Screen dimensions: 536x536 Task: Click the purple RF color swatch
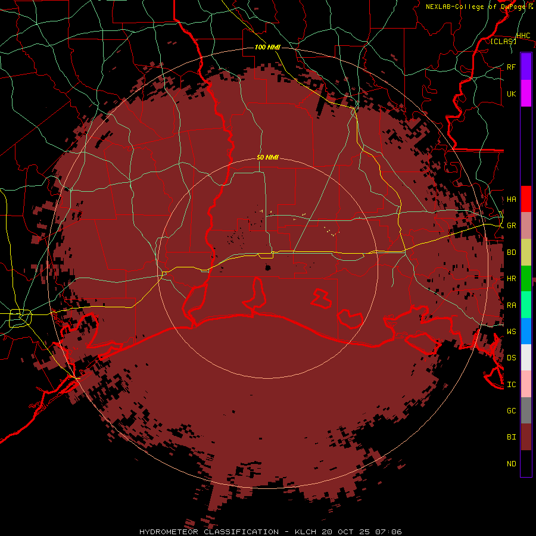pyautogui.click(x=526, y=66)
